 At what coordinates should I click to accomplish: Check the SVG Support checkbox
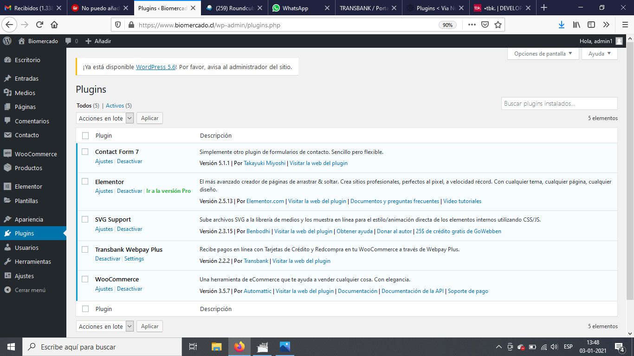[x=85, y=219]
